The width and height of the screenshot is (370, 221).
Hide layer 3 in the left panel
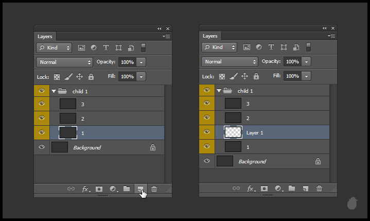click(x=42, y=104)
